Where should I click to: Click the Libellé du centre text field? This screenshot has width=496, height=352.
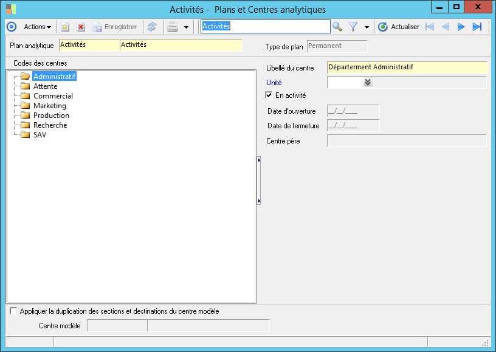(407, 67)
